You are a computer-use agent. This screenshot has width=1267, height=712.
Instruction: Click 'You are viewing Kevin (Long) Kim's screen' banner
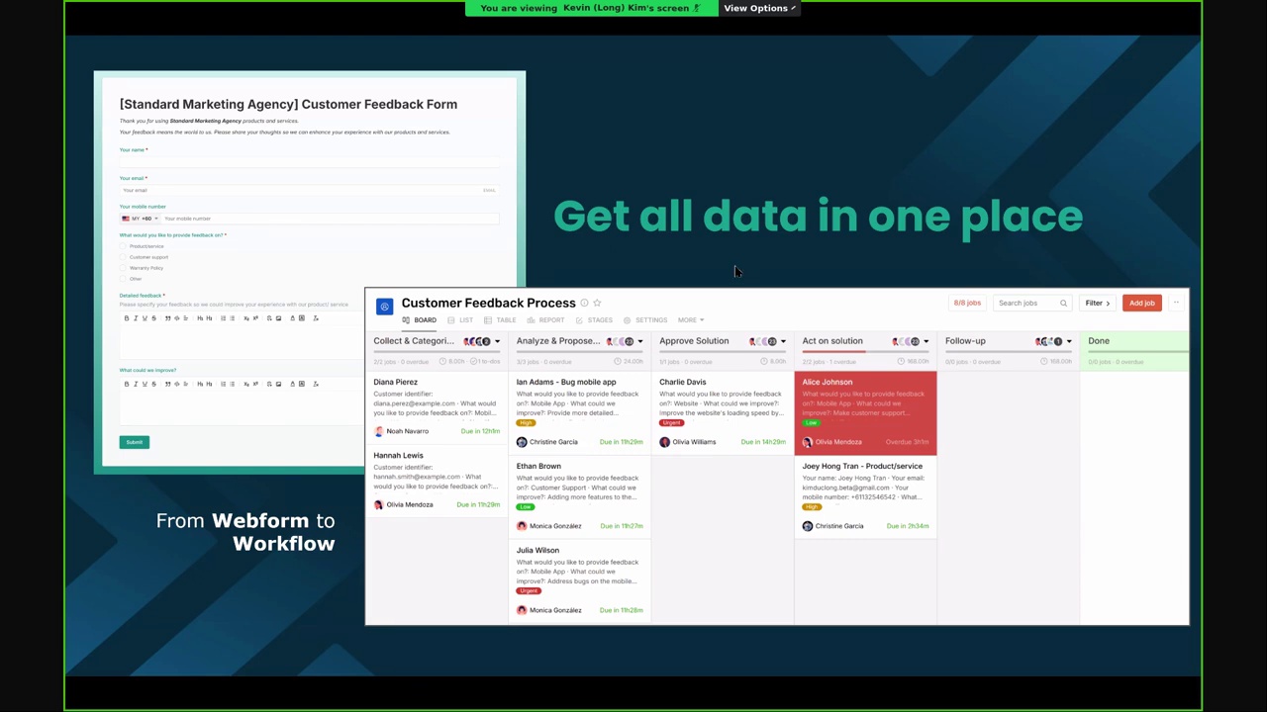pos(590,8)
